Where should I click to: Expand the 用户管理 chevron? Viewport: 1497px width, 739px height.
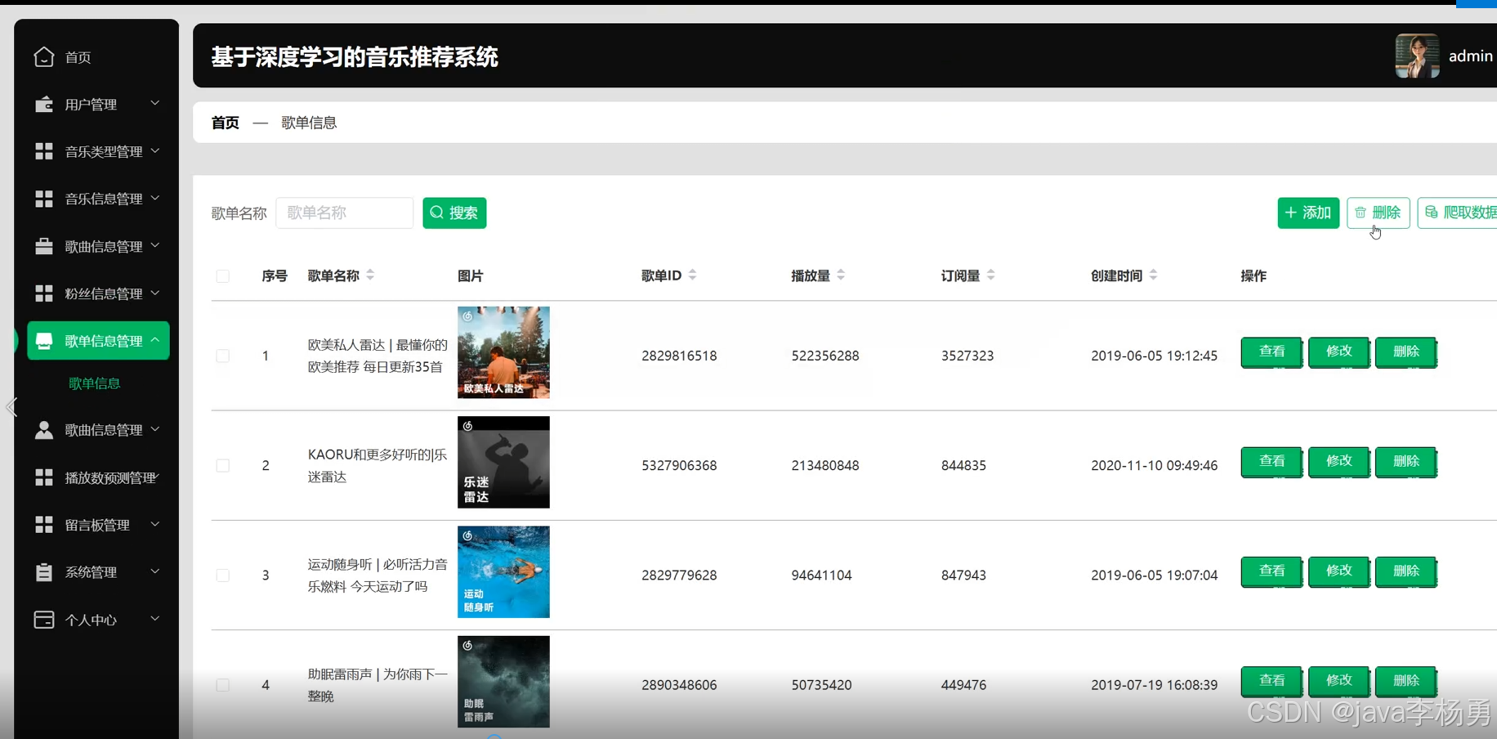coord(154,103)
